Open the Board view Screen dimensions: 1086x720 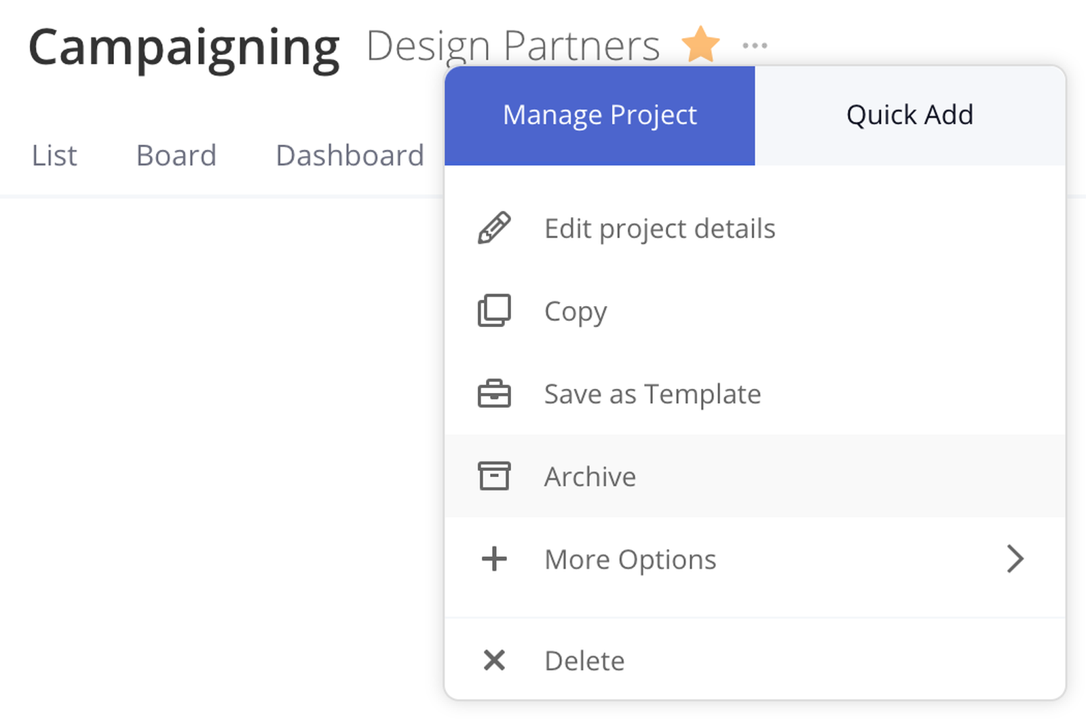(x=176, y=155)
